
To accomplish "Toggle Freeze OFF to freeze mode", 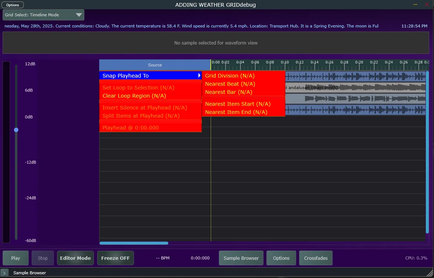I will (x=115, y=258).
